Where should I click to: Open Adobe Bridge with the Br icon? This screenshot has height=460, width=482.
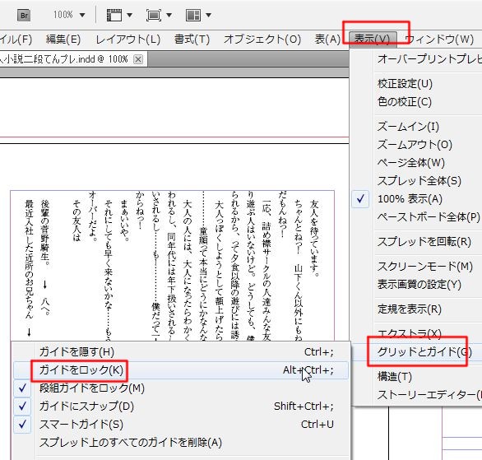tap(24, 15)
